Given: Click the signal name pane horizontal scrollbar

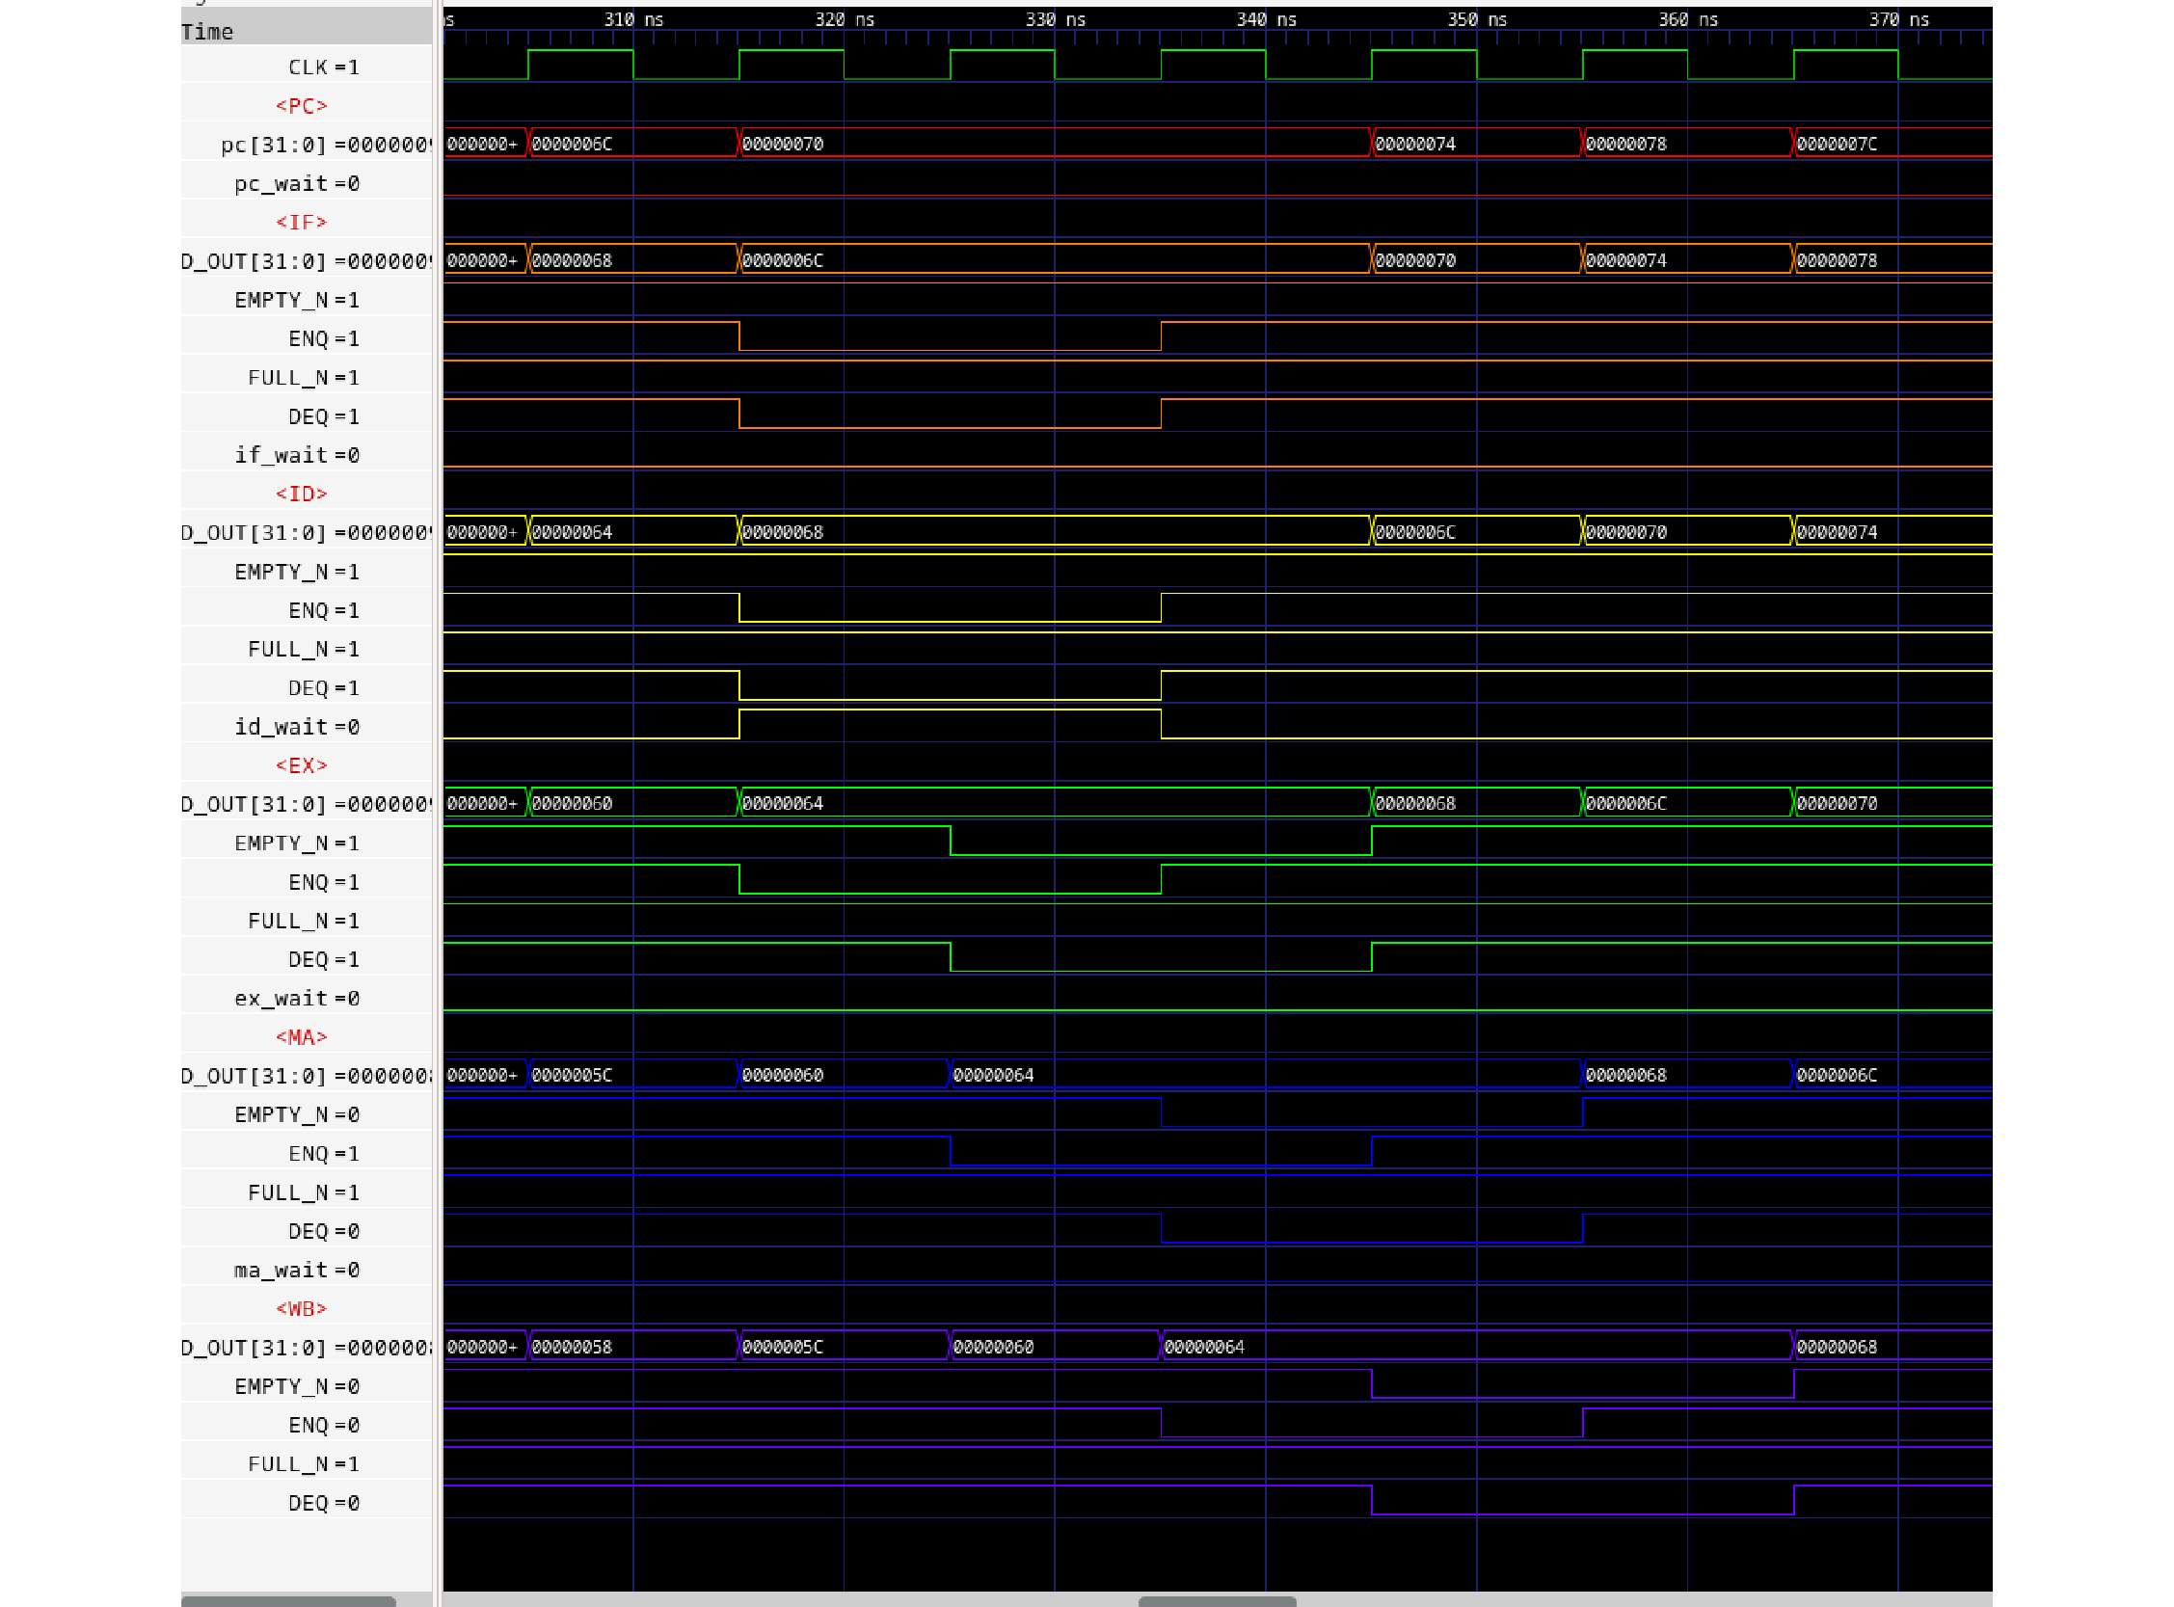Looking at the screenshot, I should (288, 1600).
